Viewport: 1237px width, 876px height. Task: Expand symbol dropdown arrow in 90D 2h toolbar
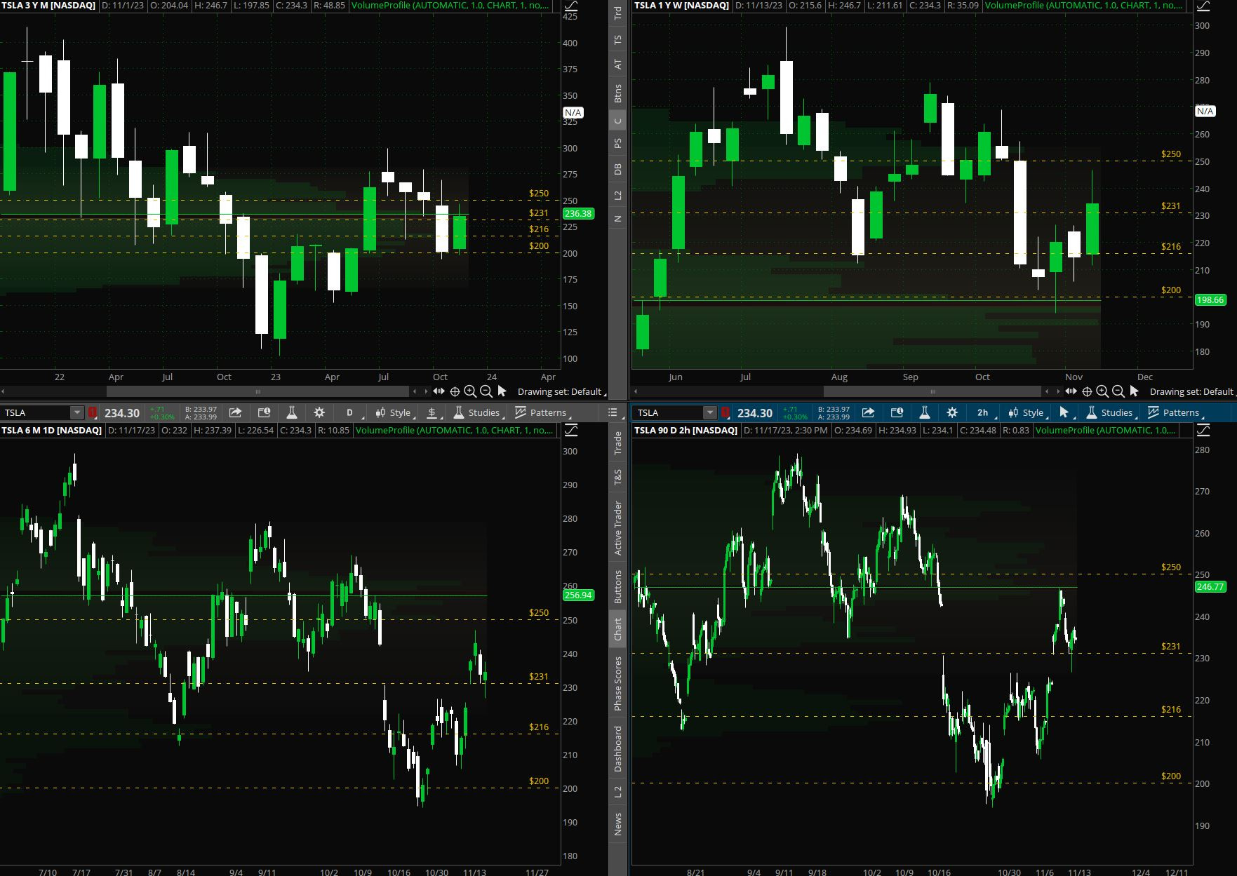(709, 412)
